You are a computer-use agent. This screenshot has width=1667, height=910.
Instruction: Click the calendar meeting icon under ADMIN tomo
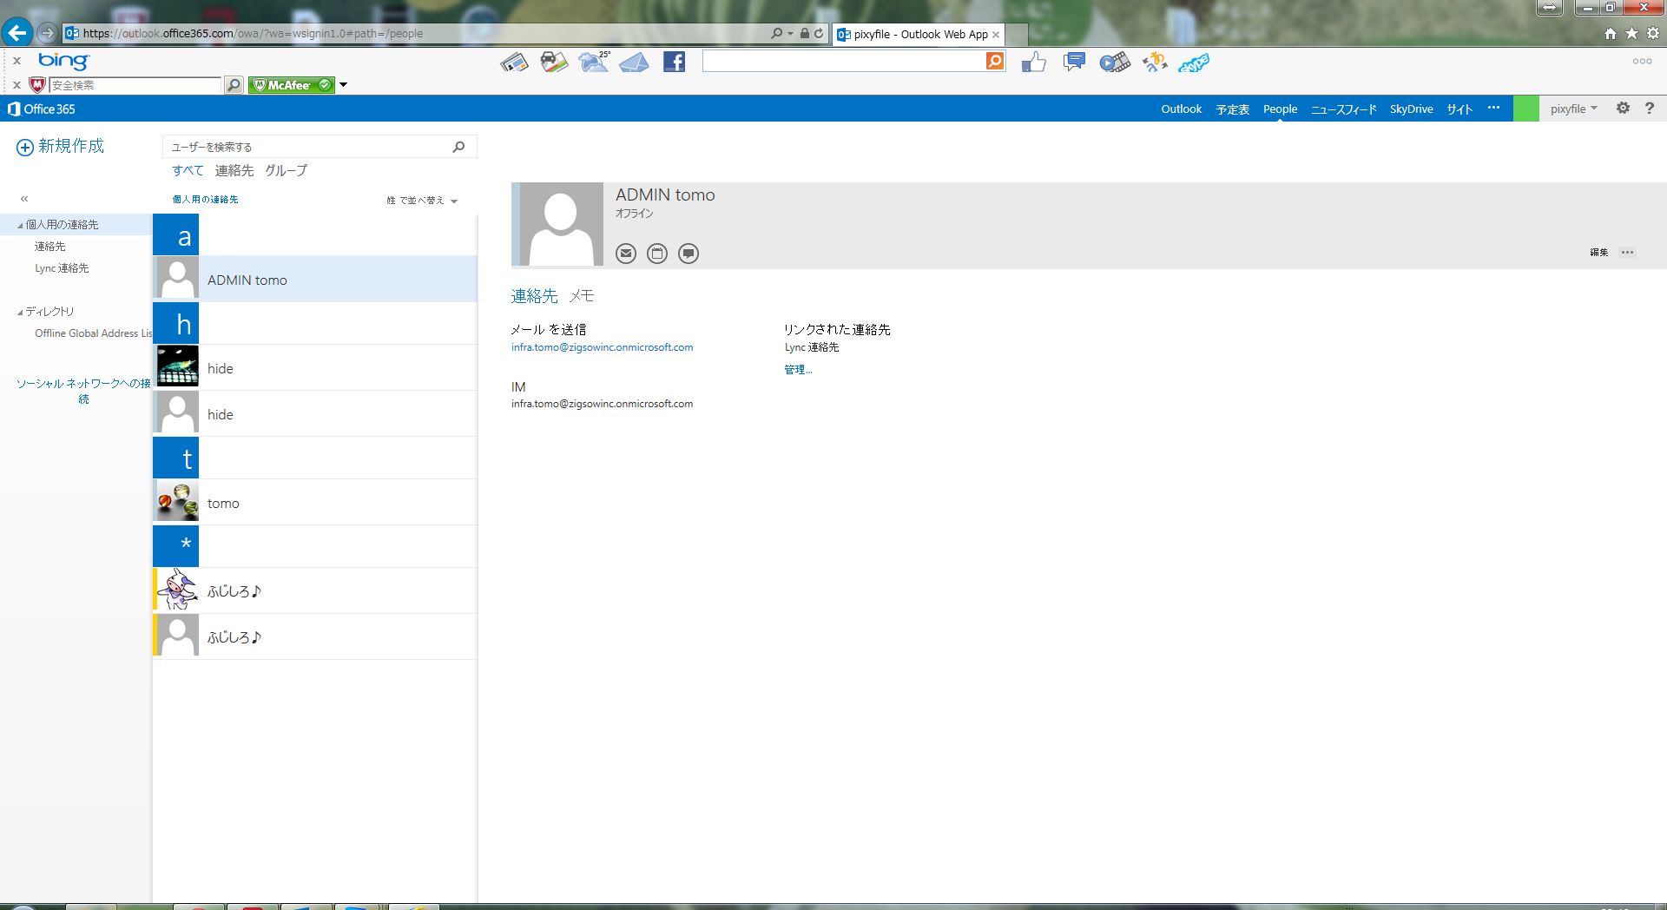point(657,254)
